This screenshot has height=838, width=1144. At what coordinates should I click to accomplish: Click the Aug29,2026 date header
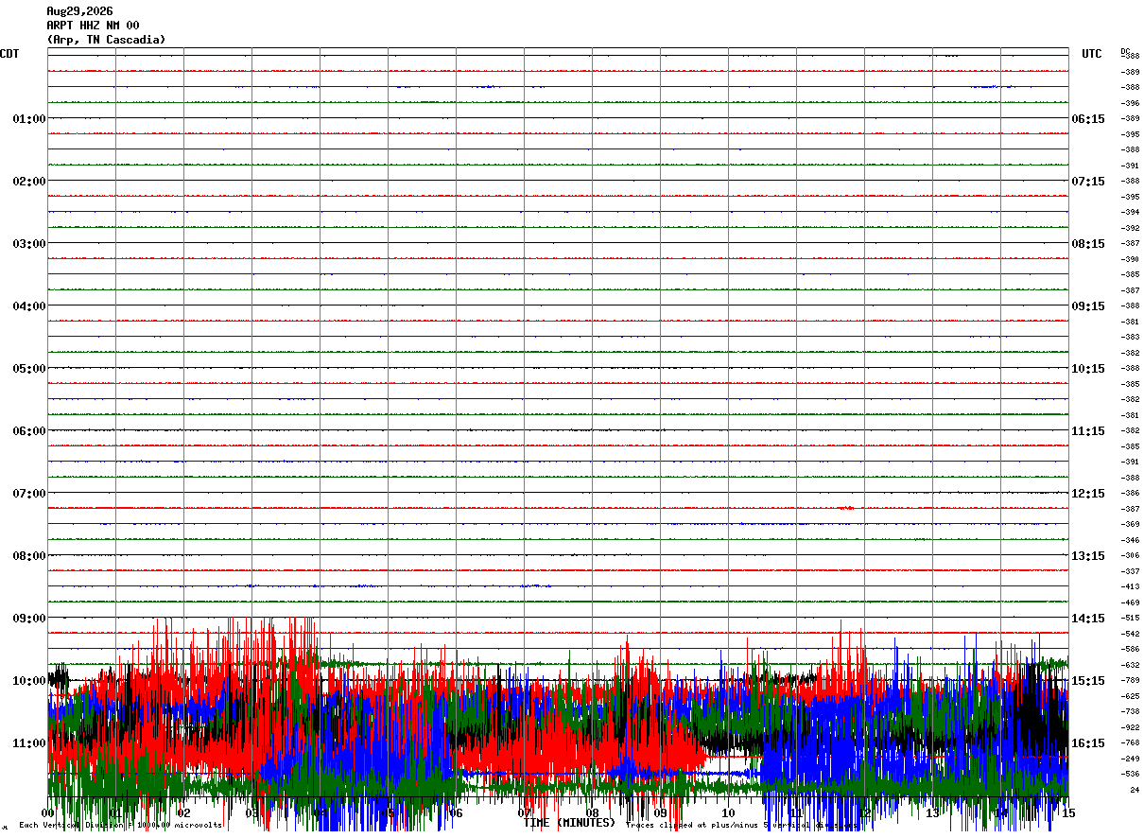coord(79,11)
